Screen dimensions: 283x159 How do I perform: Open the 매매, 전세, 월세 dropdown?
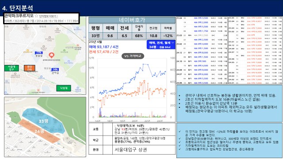[x=161, y=45]
